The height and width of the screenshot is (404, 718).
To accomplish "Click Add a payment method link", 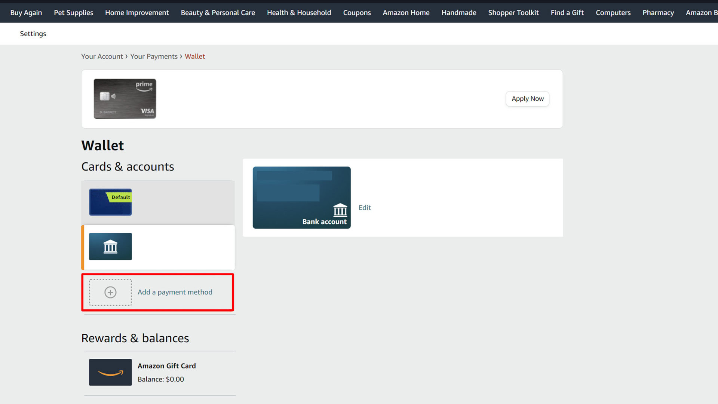I will (175, 292).
